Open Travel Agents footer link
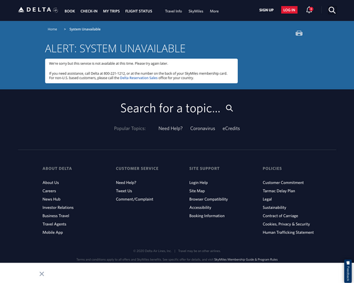Screen dimensions: 354x283 (54, 224)
